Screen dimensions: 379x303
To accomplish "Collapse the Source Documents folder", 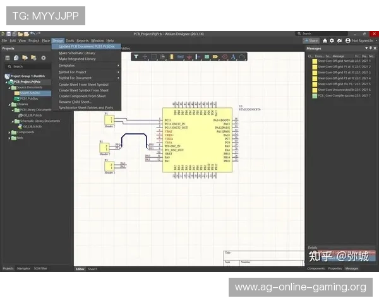I will 9,88.
